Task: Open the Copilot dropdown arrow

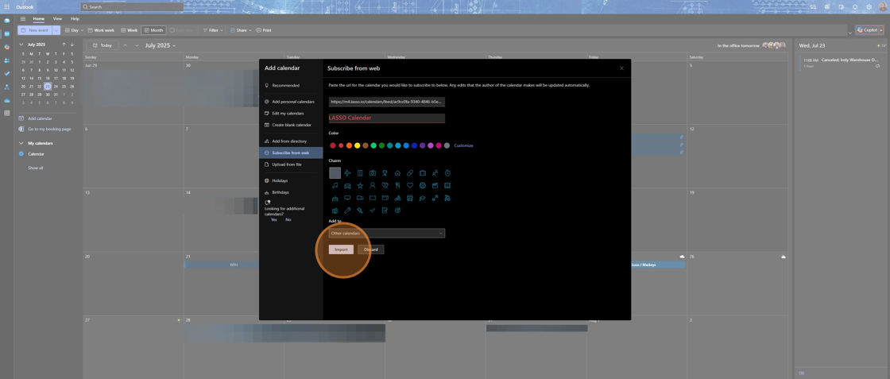Action: [881, 30]
